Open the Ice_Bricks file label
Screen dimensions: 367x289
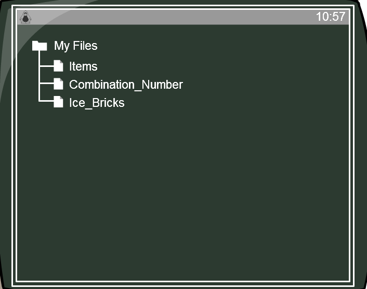click(97, 103)
